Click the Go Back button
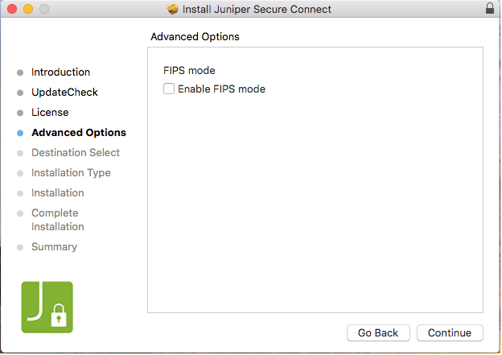502x355 pixels. 378,333
